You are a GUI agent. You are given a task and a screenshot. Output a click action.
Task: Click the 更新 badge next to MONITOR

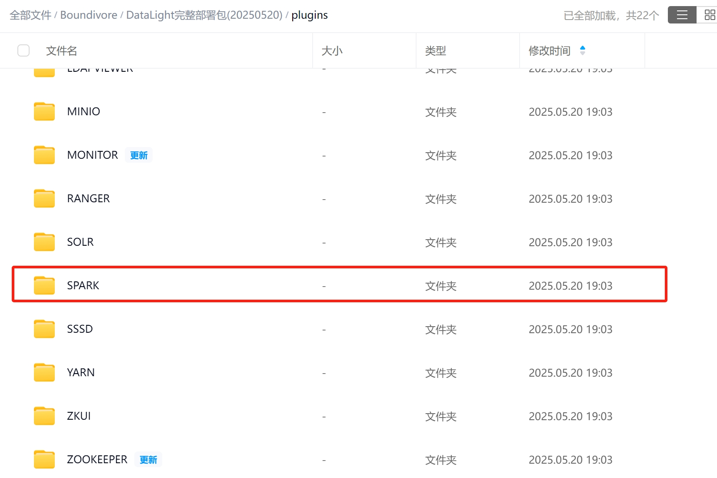[x=139, y=155]
